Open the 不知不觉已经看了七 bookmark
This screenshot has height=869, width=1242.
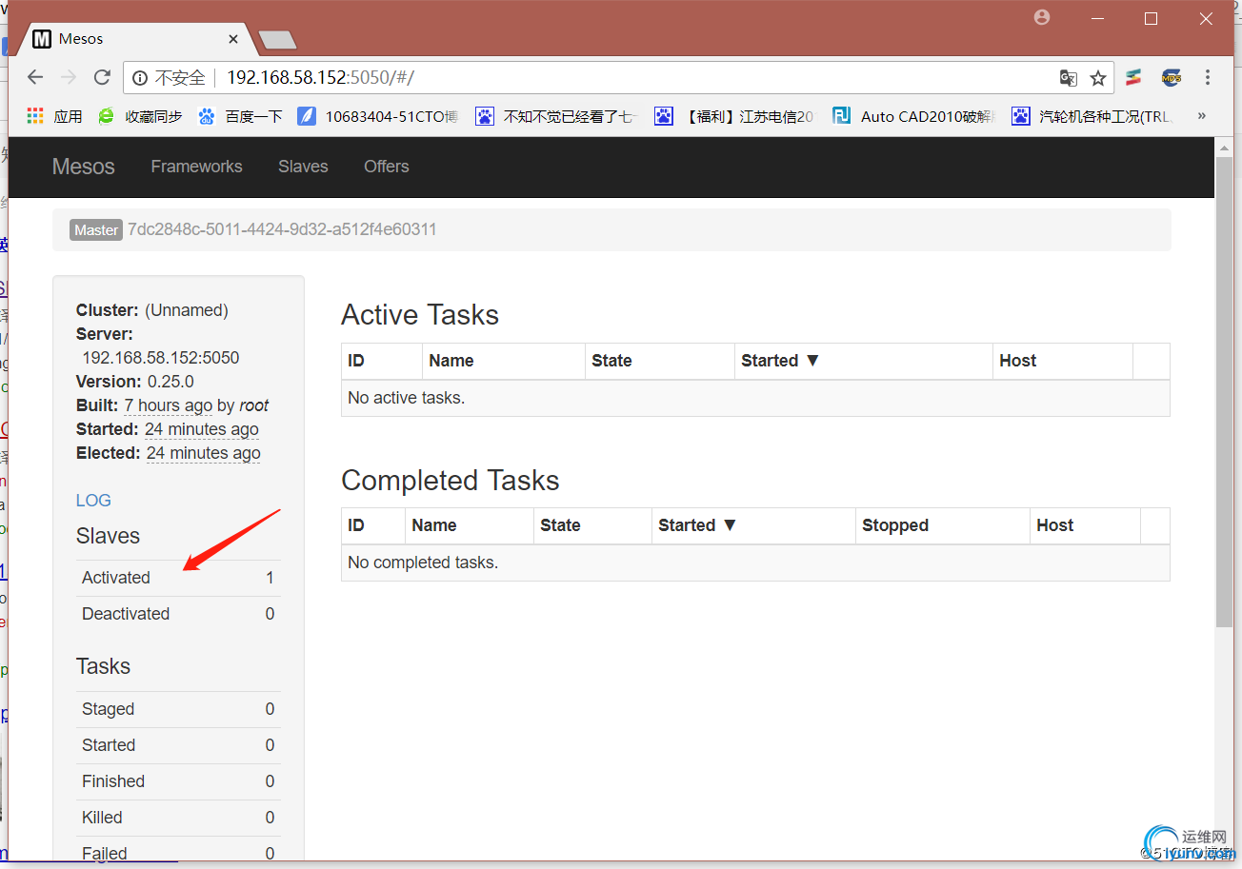click(x=556, y=116)
